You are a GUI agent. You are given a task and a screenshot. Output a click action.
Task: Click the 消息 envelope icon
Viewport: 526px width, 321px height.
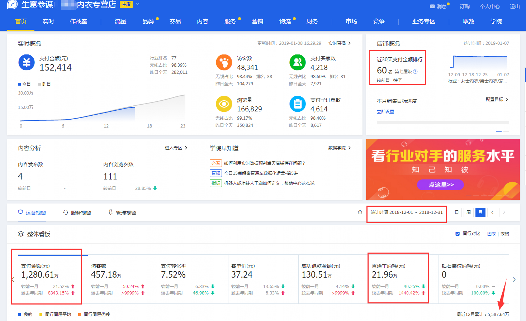point(432,6)
